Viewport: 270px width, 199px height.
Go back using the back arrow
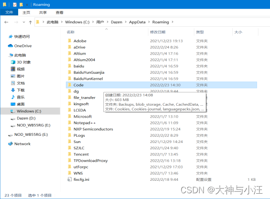(x=6, y=22)
